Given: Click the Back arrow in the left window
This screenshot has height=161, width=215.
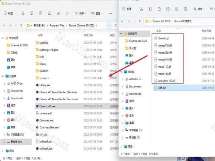Looking at the screenshot, I should coord(4,25).
